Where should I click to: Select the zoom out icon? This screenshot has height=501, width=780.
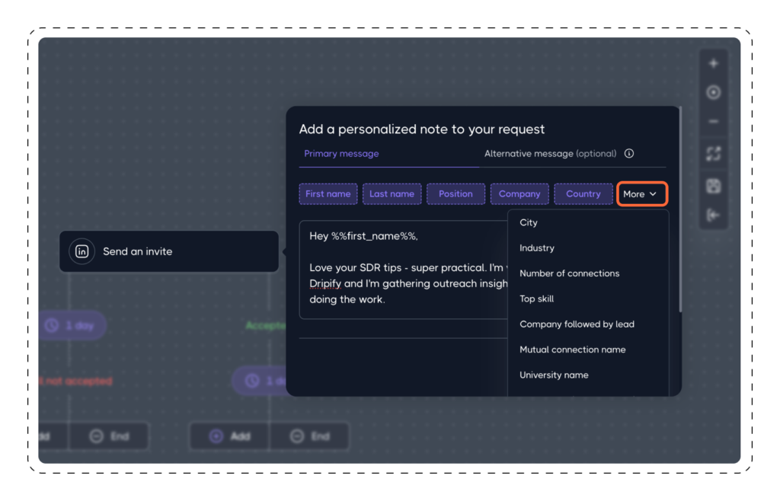coord(713,121)
